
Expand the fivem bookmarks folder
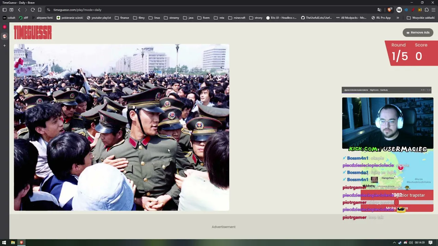(204, 18)
